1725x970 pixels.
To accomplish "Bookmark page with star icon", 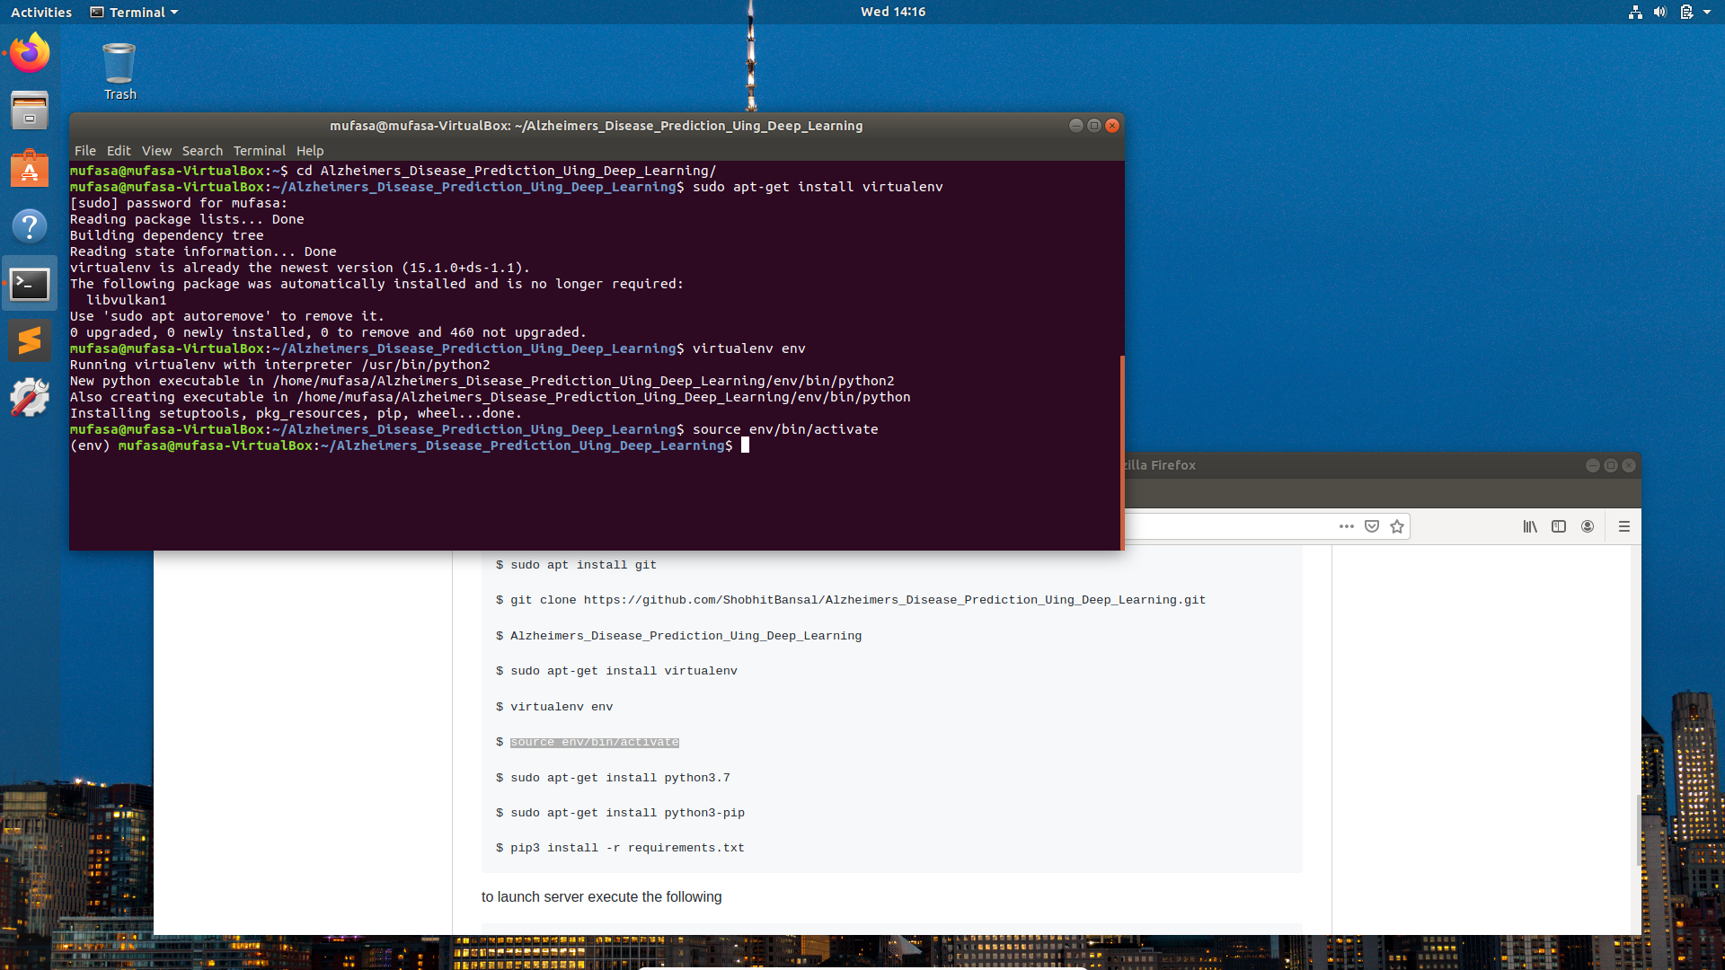I will [x=1397, y=527].
